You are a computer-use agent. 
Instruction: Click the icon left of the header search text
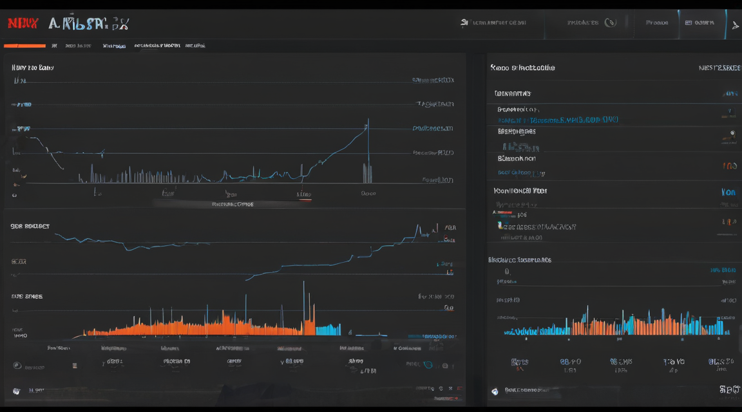pyautogui.click(x=464, y=23)
